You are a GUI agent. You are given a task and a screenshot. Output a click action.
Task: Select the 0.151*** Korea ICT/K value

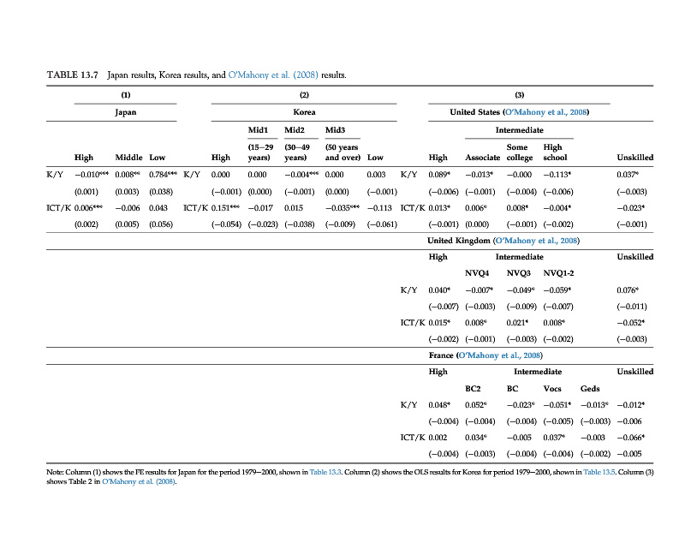(225, 207)
